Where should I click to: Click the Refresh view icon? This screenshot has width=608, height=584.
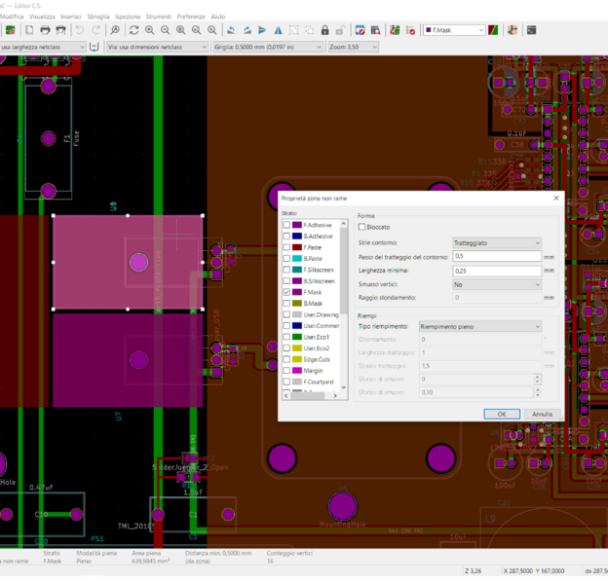point(133,30)
